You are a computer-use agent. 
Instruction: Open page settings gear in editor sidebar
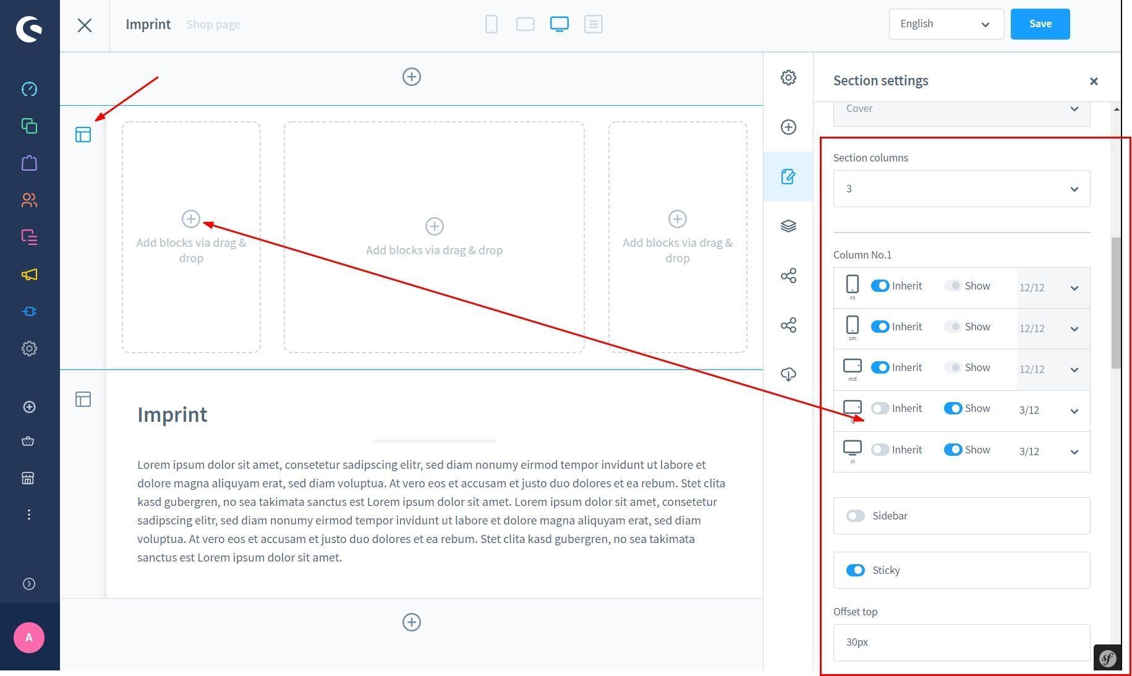(x=788, y=78)
